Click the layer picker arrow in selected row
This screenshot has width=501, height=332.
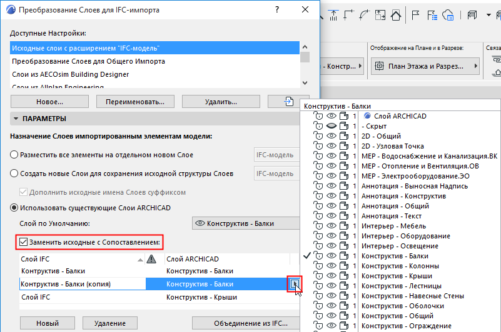(294, 284)
